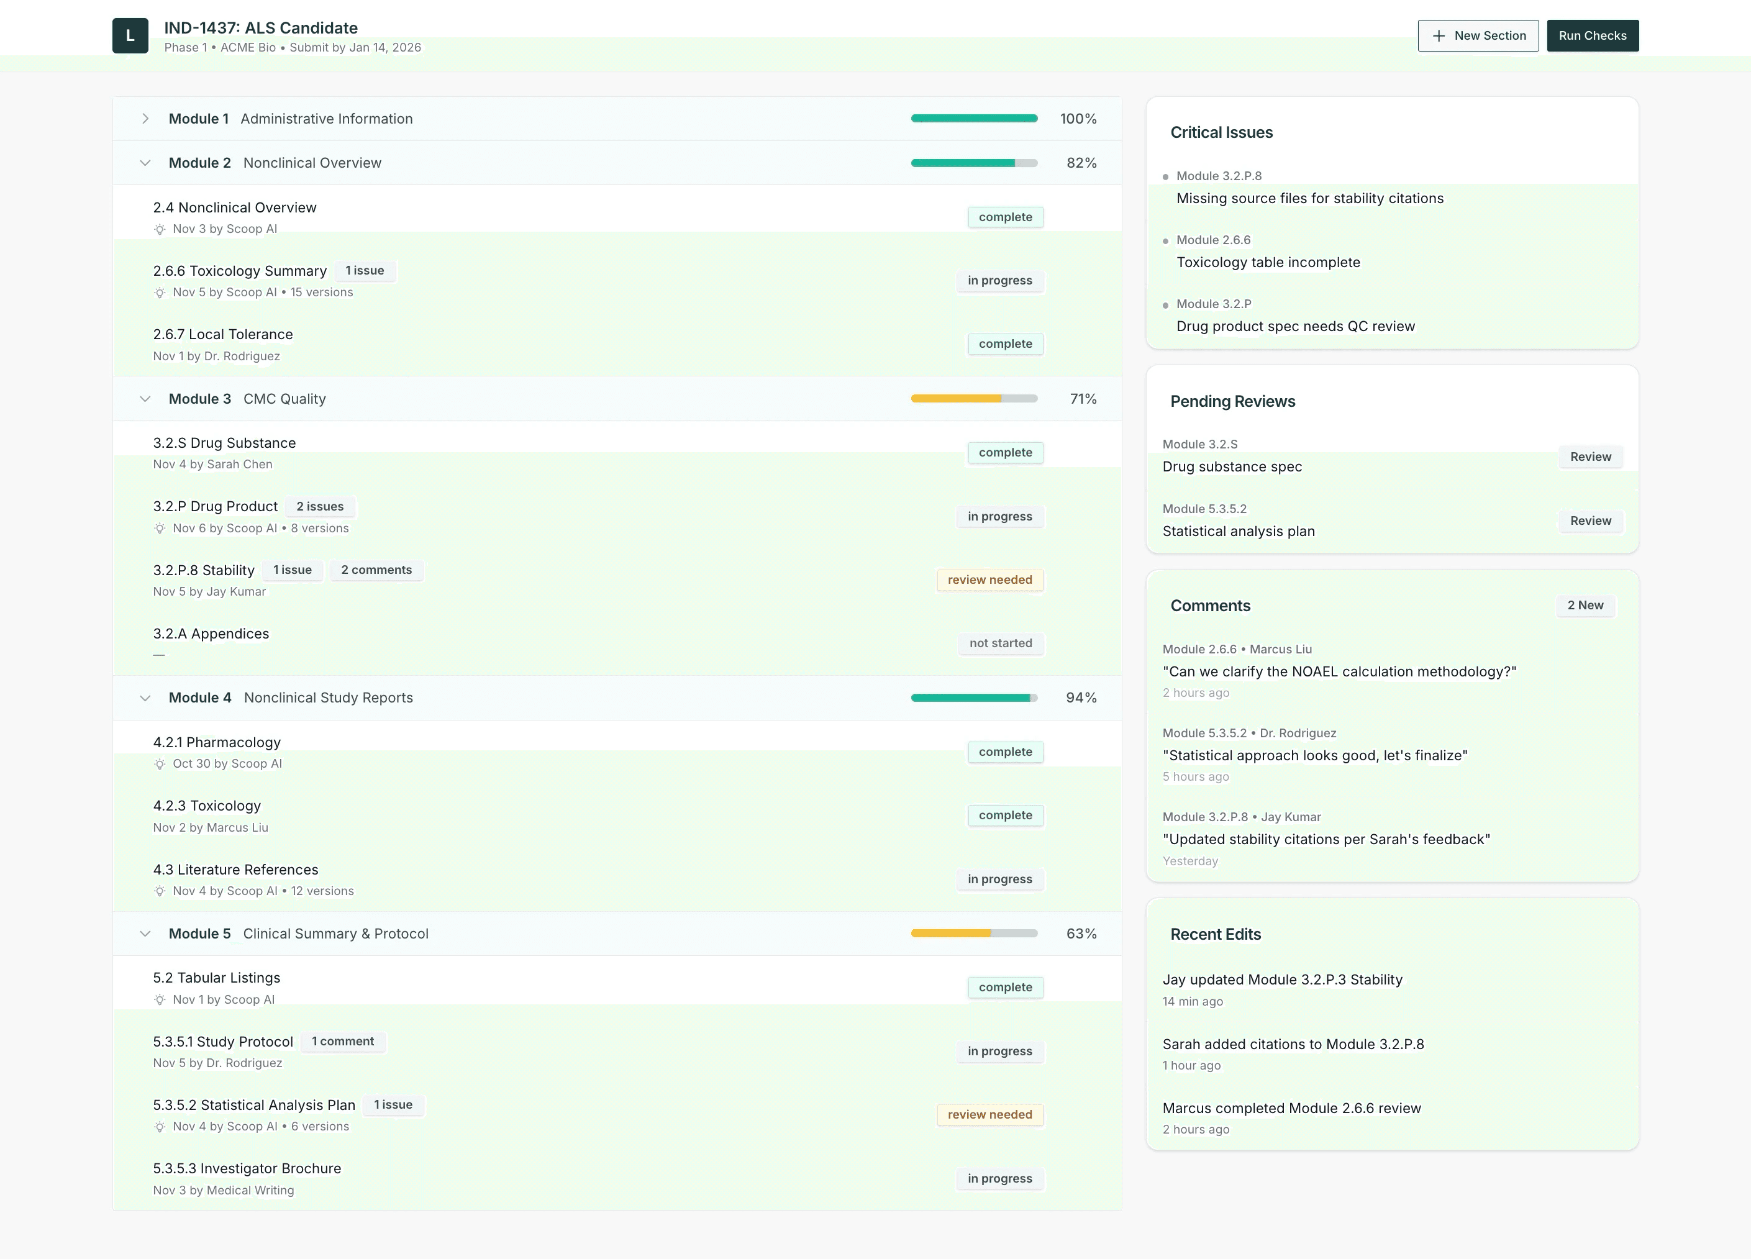Click the 2 issues badge on Drug Product

[320, 507]
